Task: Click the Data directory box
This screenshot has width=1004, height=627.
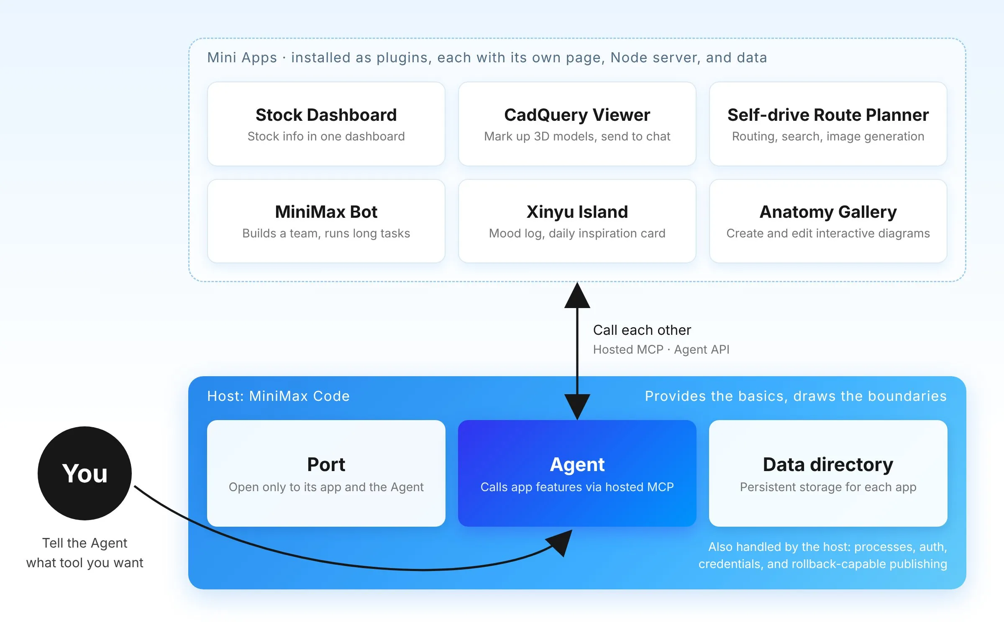Action: point(828,473)
